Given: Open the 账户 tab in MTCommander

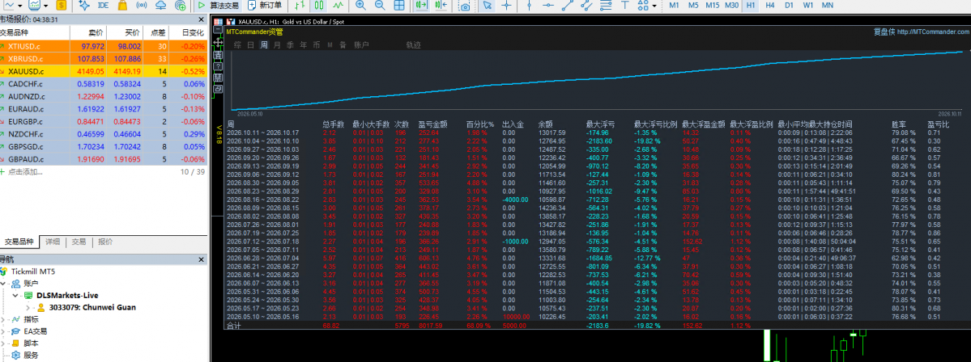Looking at the screenshot, I should click(361, 44).
